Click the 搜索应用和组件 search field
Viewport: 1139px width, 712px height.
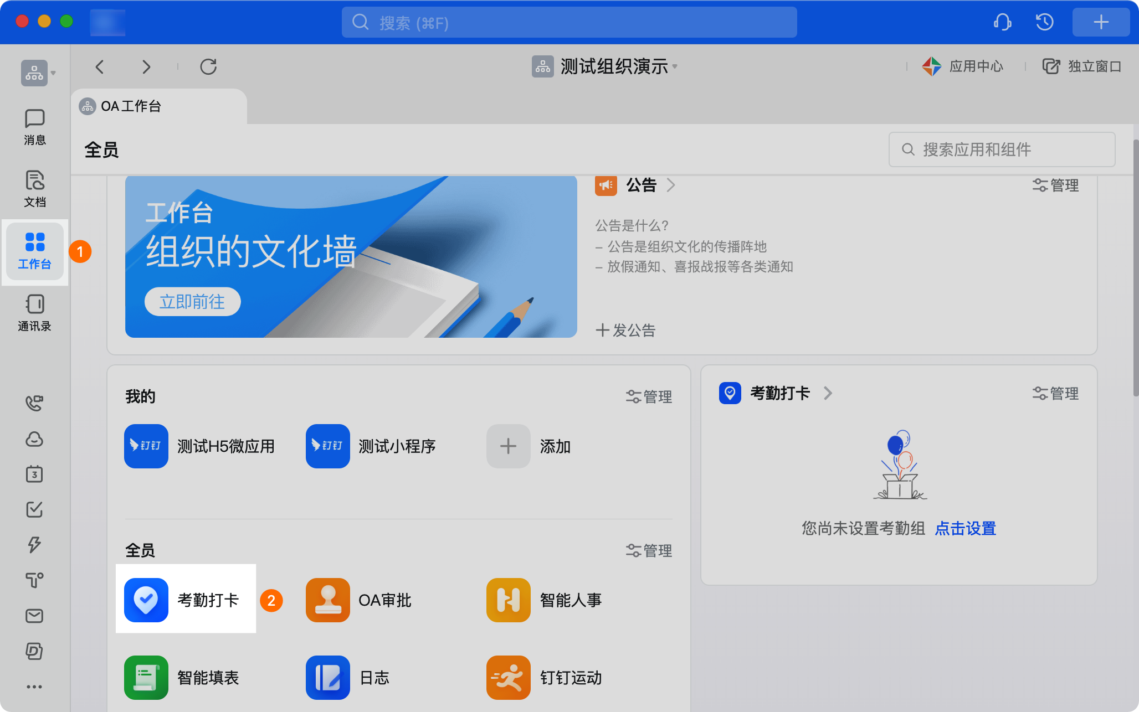[x=1002, y=149]
